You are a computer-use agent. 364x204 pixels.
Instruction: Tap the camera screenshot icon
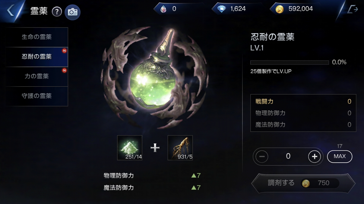tap(73, 12)
